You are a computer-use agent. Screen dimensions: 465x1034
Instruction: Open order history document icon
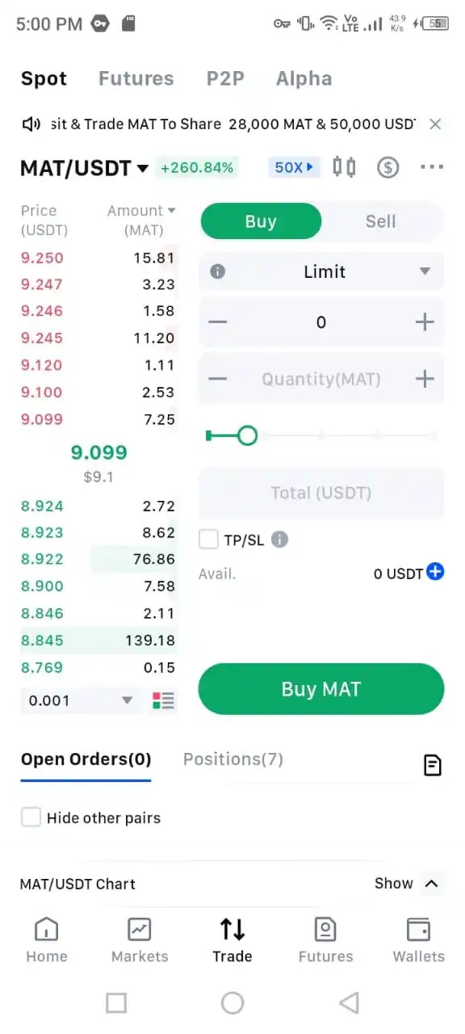433,765
